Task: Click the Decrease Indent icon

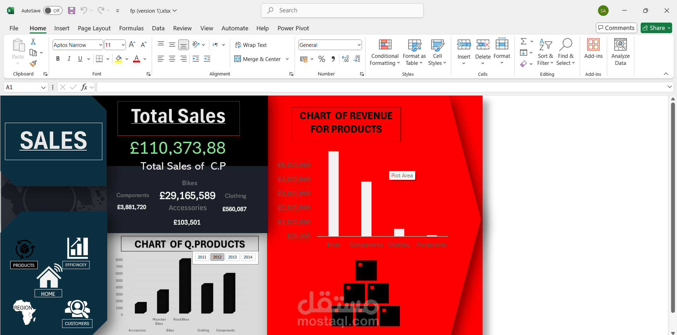Action: (196, 59)
